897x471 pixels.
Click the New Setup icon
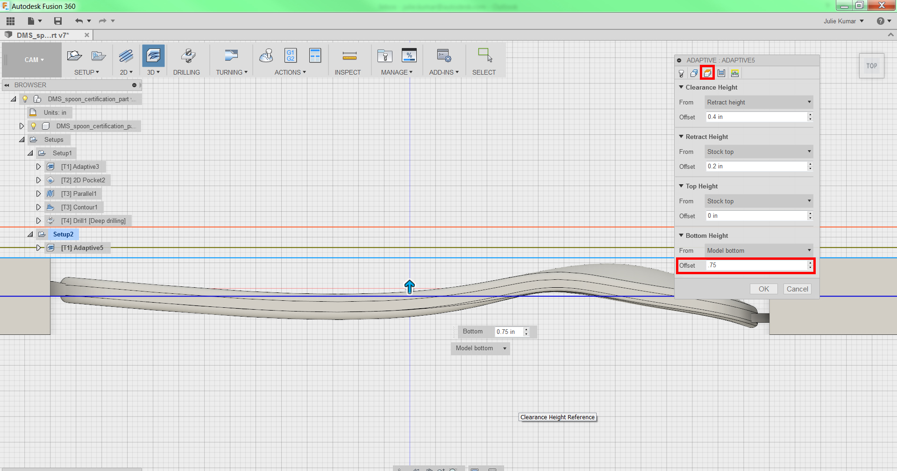pyautogui.click(x=74, y=56)
